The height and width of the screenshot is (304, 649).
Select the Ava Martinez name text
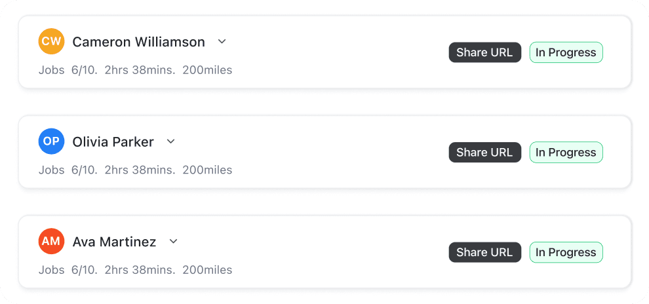[114, 242]
